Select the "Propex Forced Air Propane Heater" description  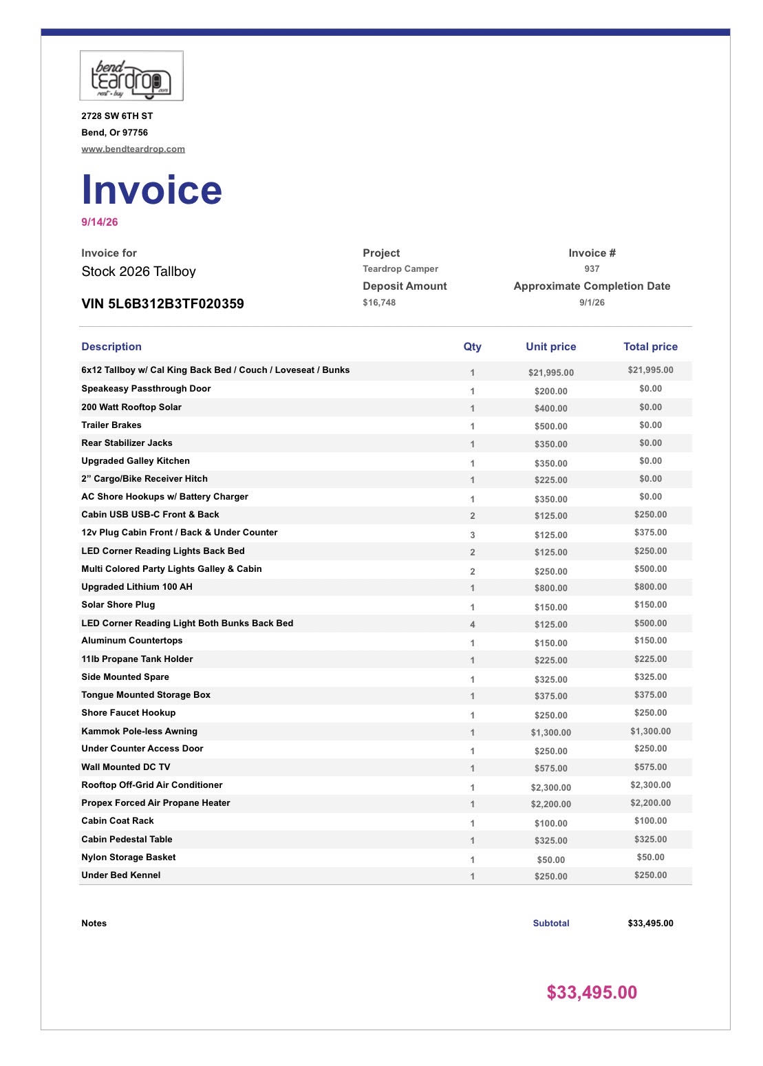click(x=155, y=802)
